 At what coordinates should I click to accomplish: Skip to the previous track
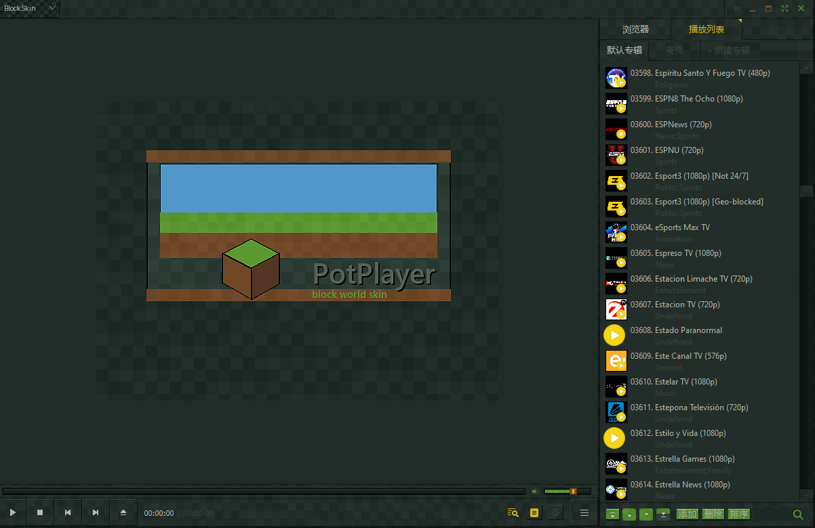pos(68,513)
